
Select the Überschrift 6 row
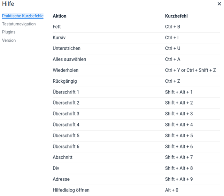66,146
